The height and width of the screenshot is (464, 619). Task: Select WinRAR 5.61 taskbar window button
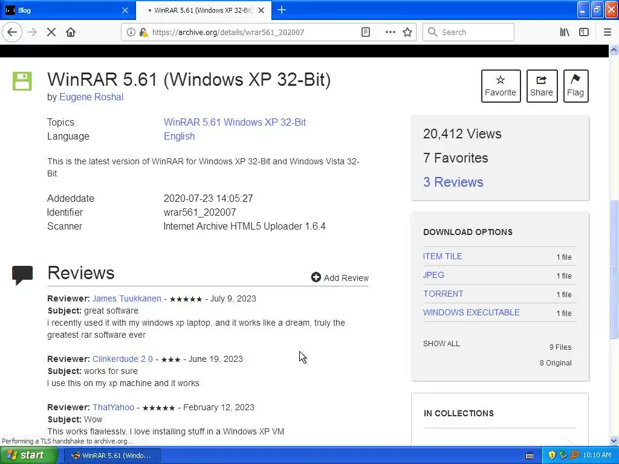click(112, 456)
